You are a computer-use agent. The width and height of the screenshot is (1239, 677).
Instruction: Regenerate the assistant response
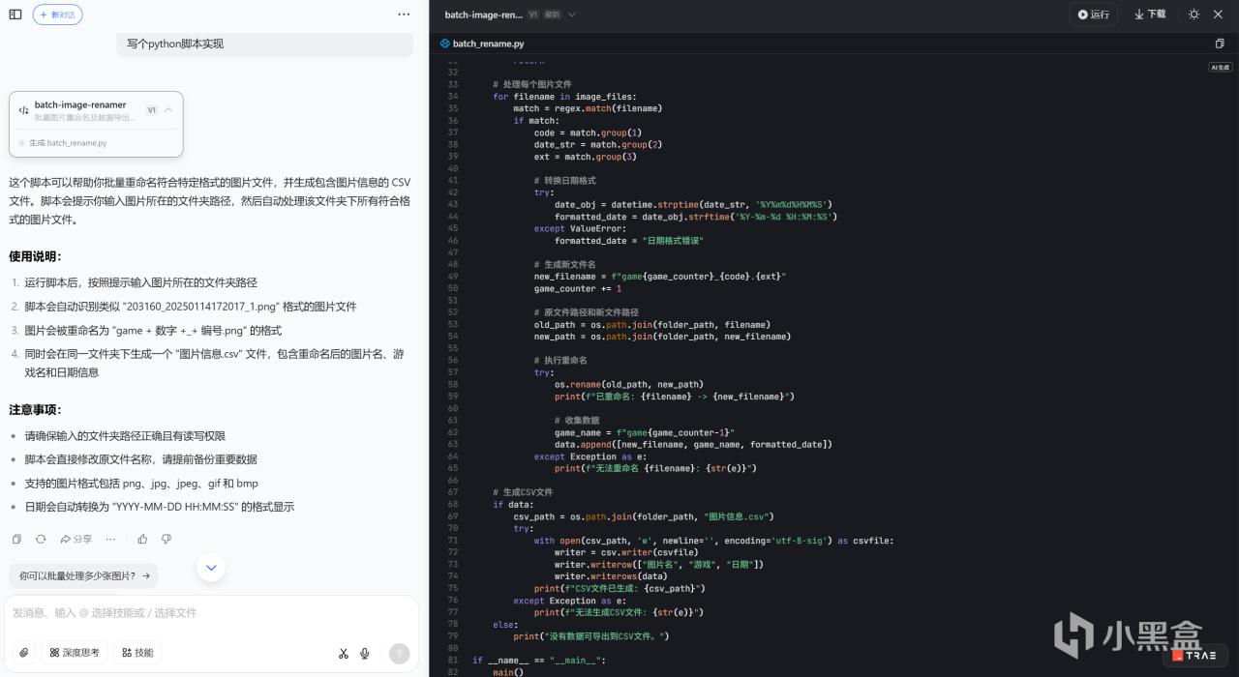click(x=41, y=539)
